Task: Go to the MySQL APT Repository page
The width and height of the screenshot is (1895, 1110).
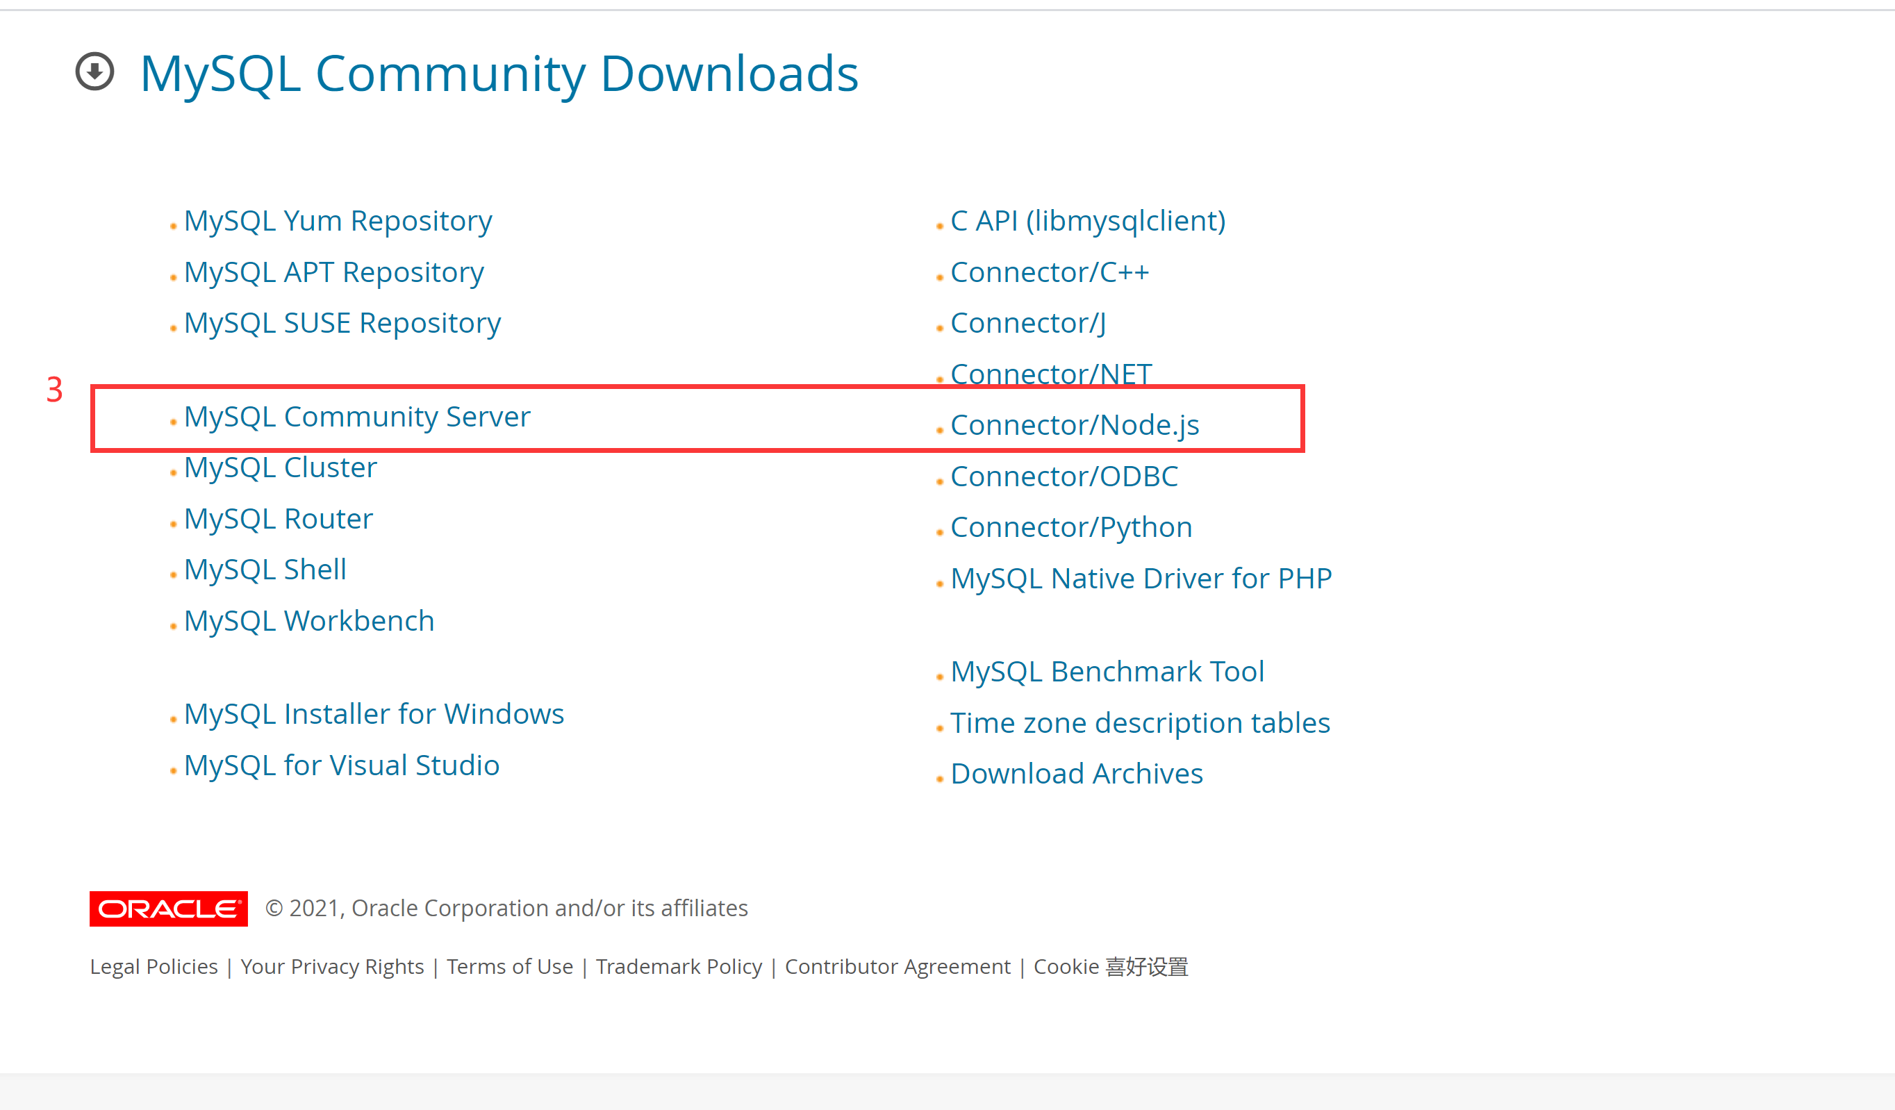Action: coord(334,272)
